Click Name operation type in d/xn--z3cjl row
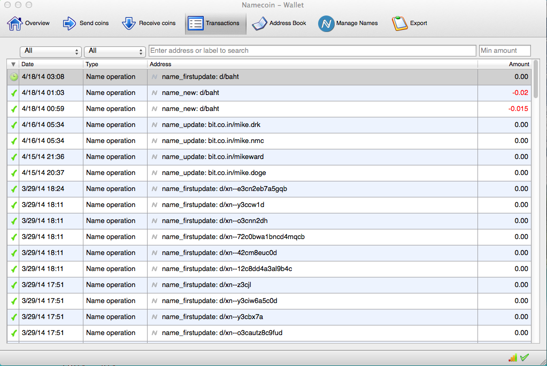This screenshot has height=366, width=547. 111,285
